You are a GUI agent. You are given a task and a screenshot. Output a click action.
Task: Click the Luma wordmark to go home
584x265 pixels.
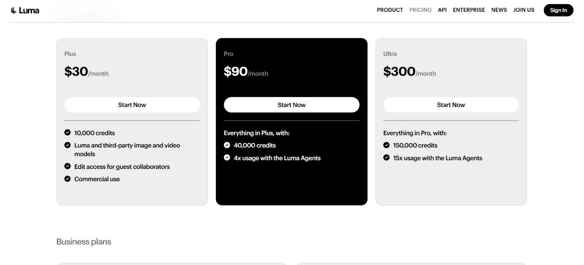[x=29, y=10]
